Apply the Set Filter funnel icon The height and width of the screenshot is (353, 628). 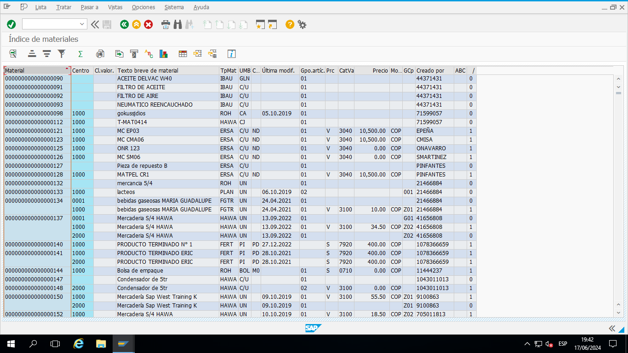tap(62, 54)
